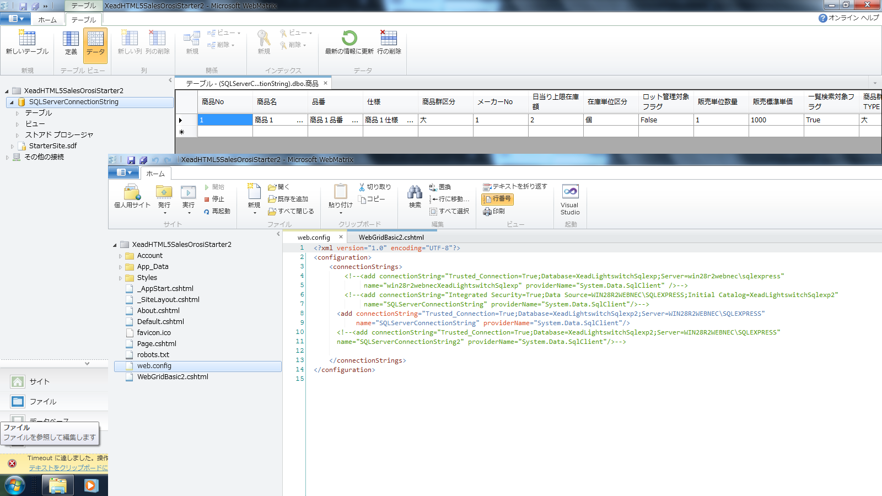Click すべて選択 select all button
The image size is (882, 496).
[x=449, y=211]
